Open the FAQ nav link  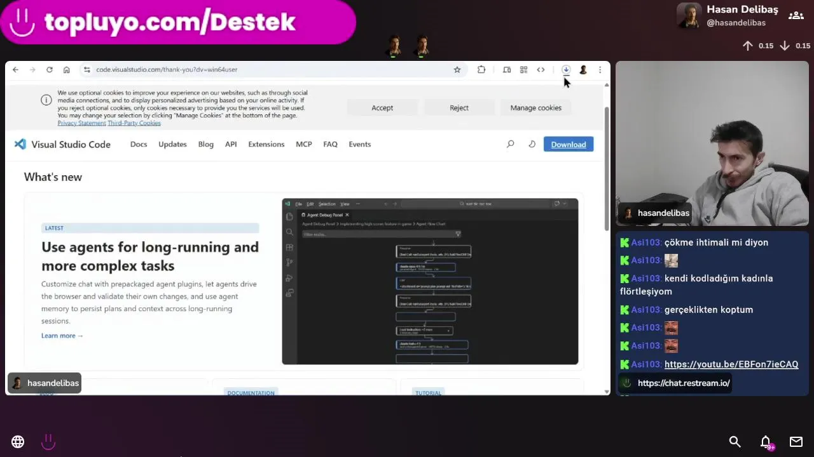pyautogui.click(x=330, y=144)
